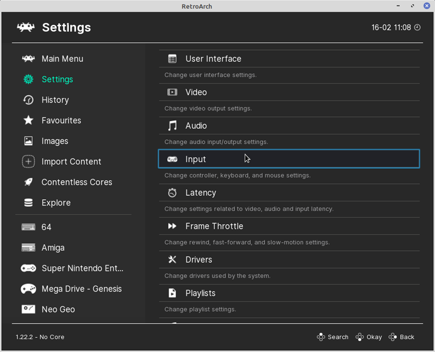Select the Settings sidebar entry

point(58,79)
